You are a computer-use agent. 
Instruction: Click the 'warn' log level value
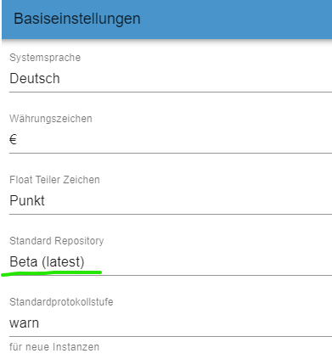tap(25, 323)
